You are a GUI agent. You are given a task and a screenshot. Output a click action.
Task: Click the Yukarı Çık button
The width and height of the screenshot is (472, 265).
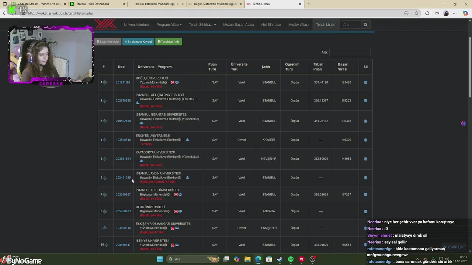pos(454,247)
